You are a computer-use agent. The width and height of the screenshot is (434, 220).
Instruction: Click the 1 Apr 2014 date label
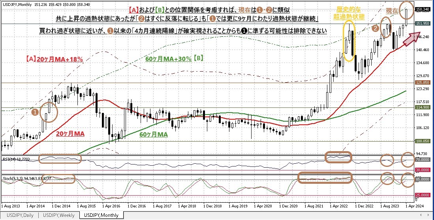click(36, 206)
